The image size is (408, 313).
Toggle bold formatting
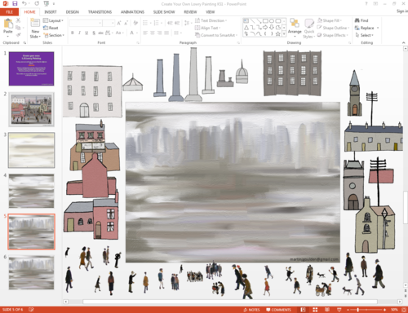tap(73, 33)
